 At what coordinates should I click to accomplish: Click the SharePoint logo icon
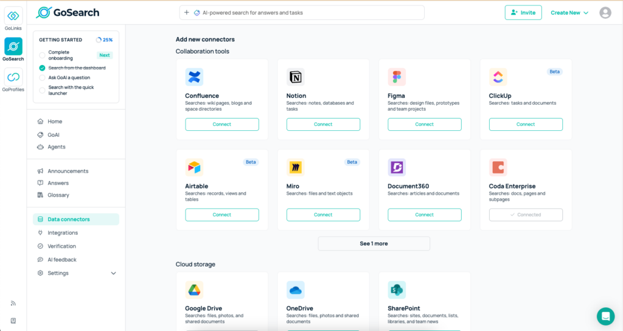[x=397, y=290]
